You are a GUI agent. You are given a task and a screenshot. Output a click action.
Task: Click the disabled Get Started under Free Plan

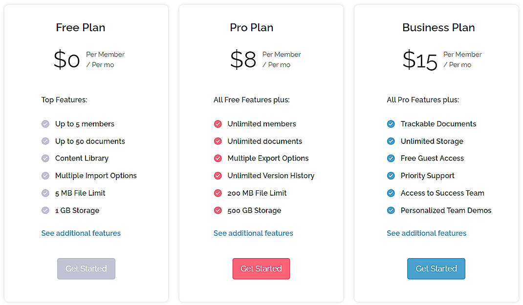pos(86,268)
